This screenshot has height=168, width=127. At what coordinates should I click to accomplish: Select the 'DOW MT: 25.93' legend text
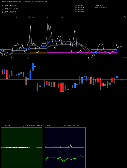click(11, 9)
